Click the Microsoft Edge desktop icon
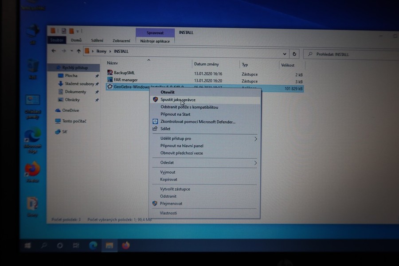Image resolution: width=399 pixels, height=266 pixels. tap(32, 140)
